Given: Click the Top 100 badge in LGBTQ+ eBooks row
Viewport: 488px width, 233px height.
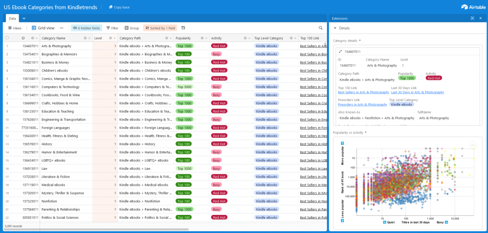Looking at the screenshot, I should click(183, 160).
